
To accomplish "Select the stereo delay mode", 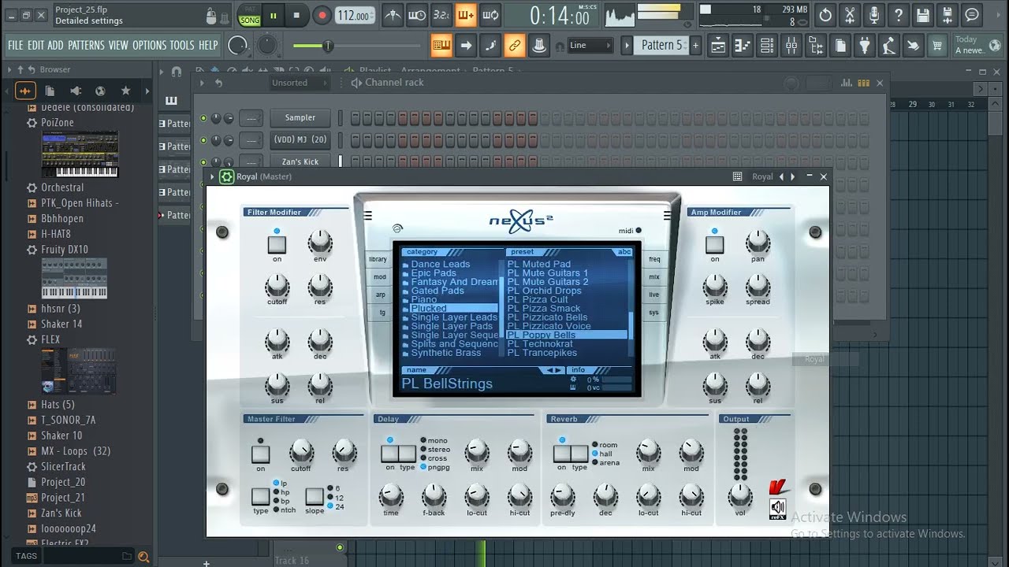I will [x=434, y=450].
